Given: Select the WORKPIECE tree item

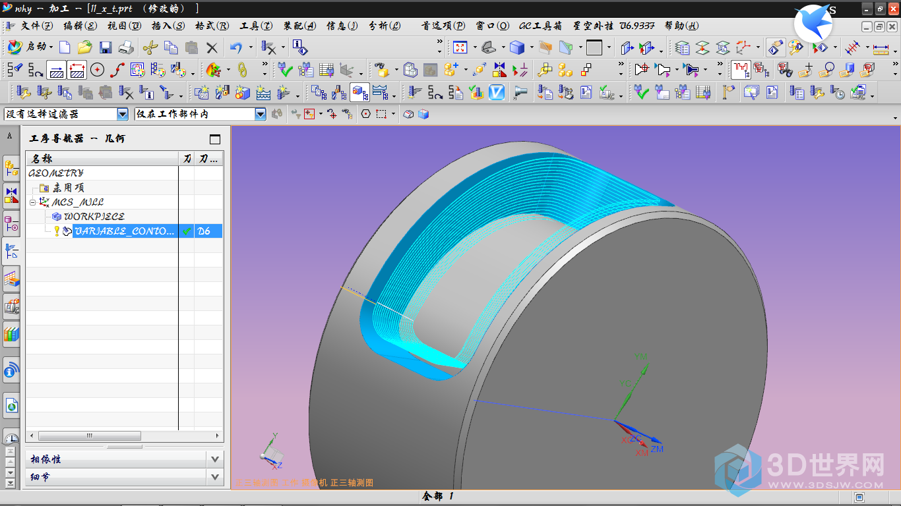Looking at the screenshot, I should click(94, 216).
